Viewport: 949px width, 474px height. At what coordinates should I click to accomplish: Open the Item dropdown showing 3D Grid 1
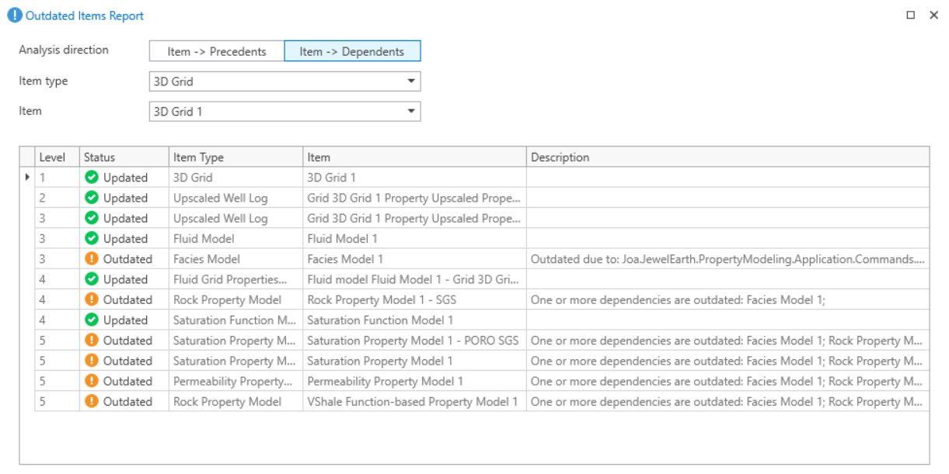coord(284,112)
